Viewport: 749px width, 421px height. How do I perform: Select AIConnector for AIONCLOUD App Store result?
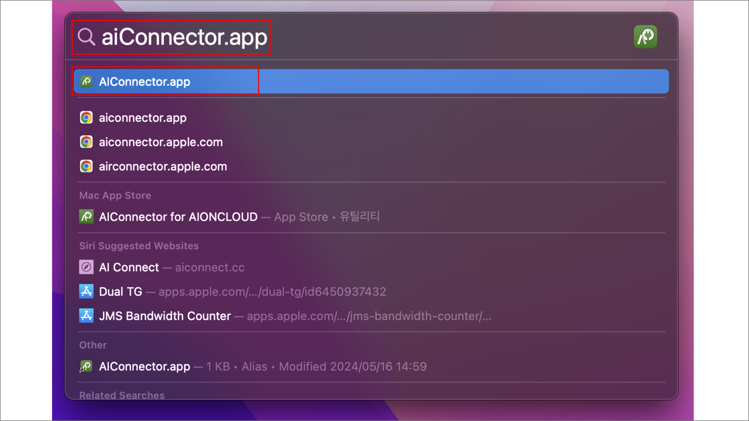(178, 217)
